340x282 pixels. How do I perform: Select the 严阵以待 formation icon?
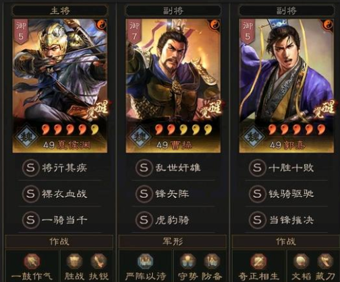pos(146,262)
